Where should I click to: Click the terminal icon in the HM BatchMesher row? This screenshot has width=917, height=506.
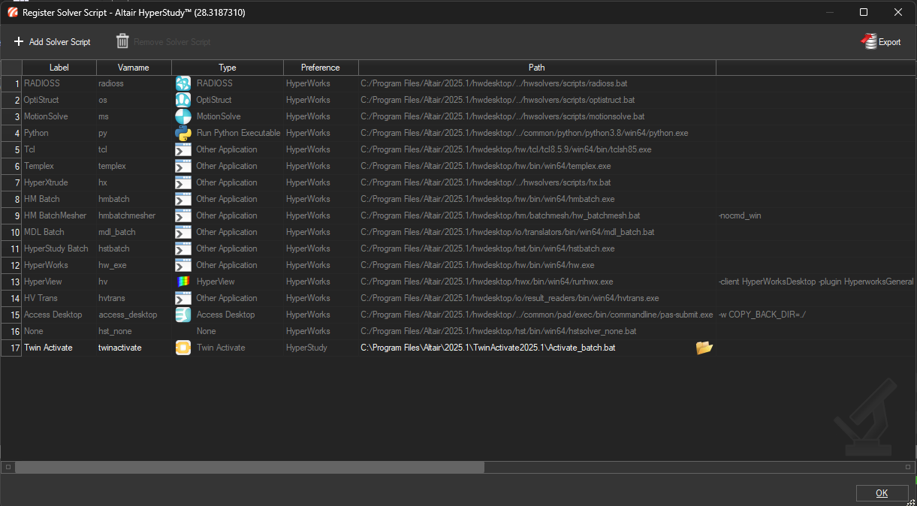click(x=183, y=215)
